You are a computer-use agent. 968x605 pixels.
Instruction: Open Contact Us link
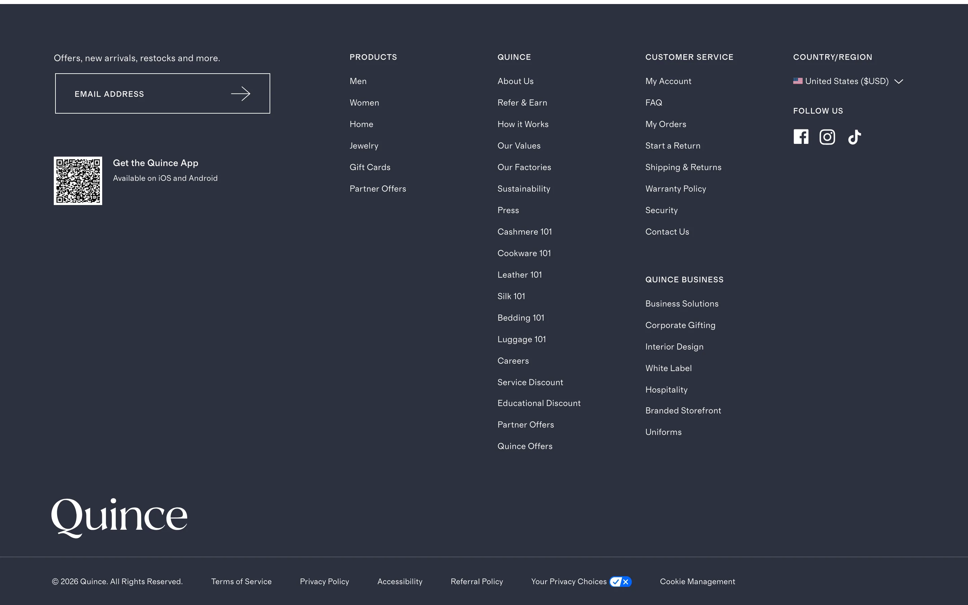point(667,232)
